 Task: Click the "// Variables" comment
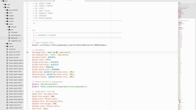point(38,50)
